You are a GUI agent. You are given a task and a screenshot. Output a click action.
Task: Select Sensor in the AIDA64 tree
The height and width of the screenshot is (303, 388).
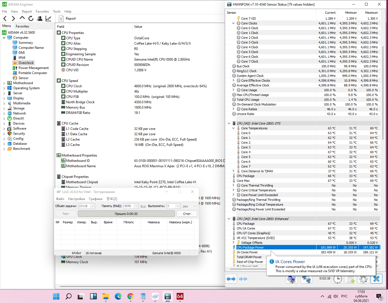point(23,78)
